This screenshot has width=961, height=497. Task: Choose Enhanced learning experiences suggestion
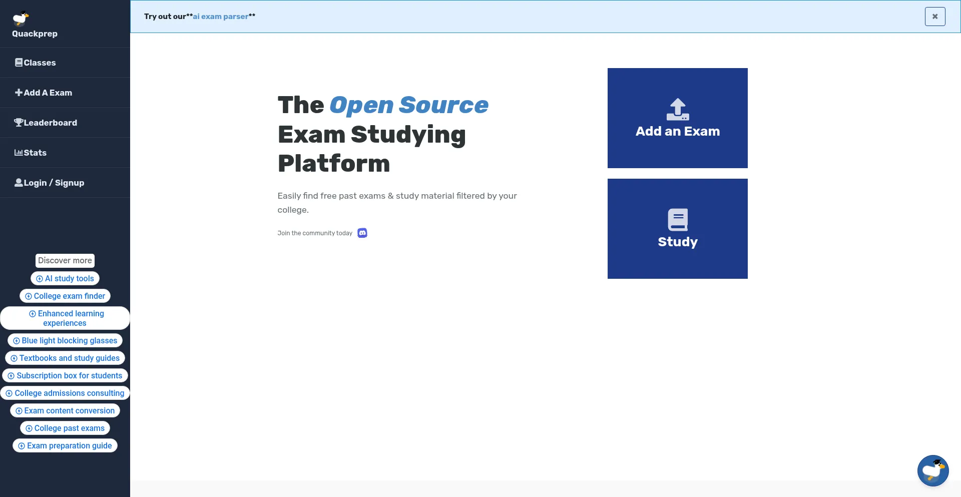[65, 318]
